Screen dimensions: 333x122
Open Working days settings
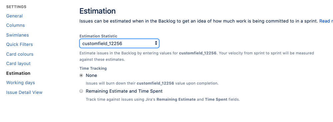coord(21,83)
